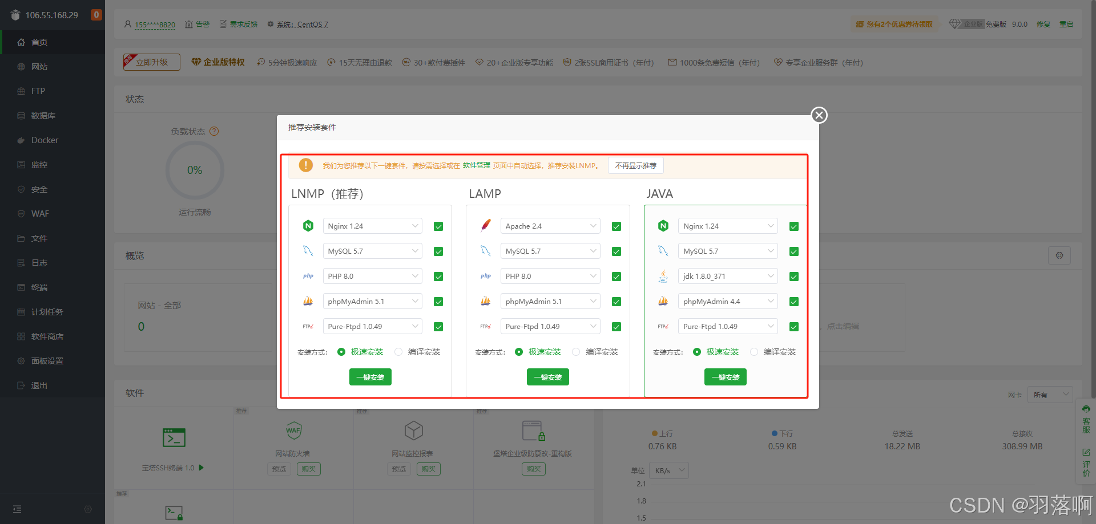Image resolution: width=1096 pixels, height=524 pixels.
Task: Go to 首页 in sidebar
Action: 53,42
